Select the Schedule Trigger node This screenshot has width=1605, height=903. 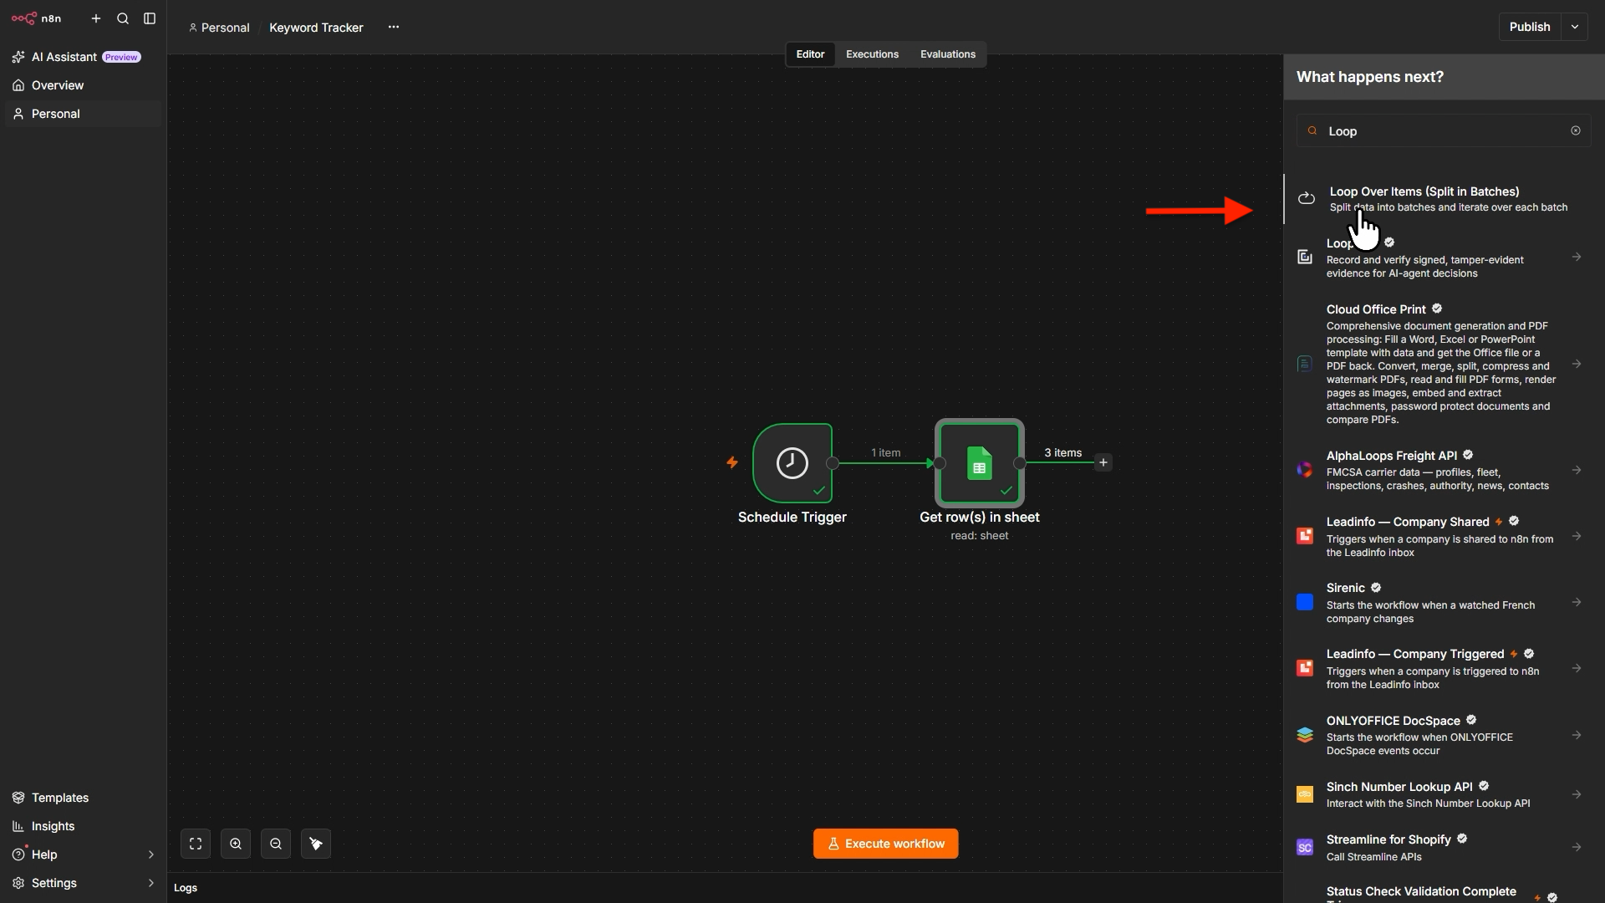(x=792, y=463)
